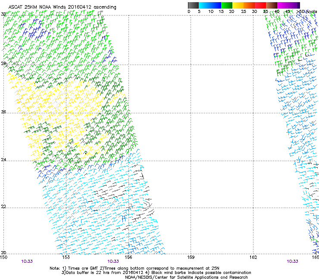This screenshot has width=319, height=280.
Task: Select the blue 10-15 knots legend swatch
Action: coord(216,5)
